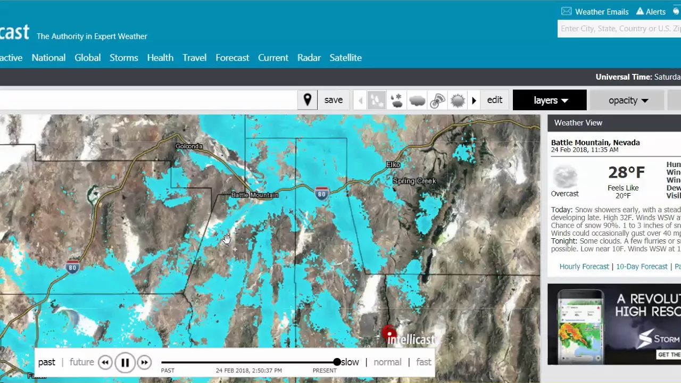Click the envelope icon beside Weather Emails
Screen dimensions: 681x383
pyautogui.click(x=567, y=11)
